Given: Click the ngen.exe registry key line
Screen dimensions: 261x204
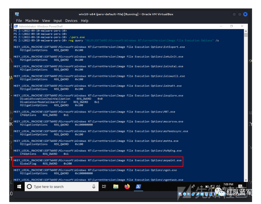Looking at the screenshot, I should 95,170.
